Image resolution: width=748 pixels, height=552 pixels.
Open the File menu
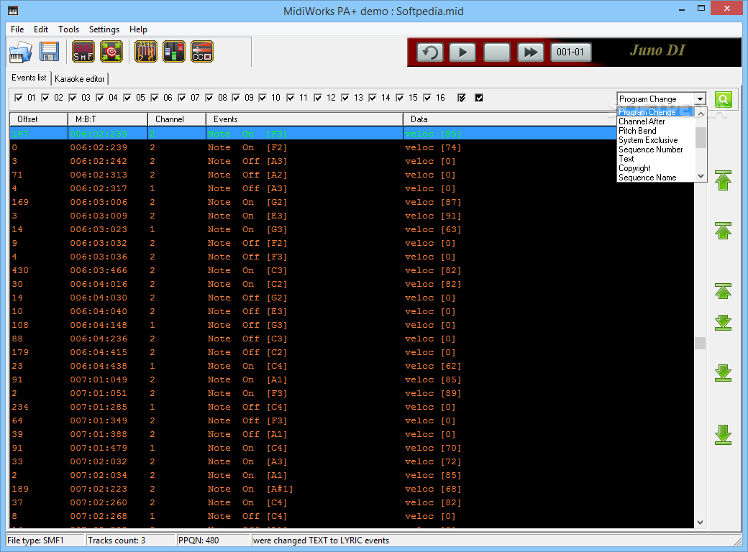click(x=17, y=29)
